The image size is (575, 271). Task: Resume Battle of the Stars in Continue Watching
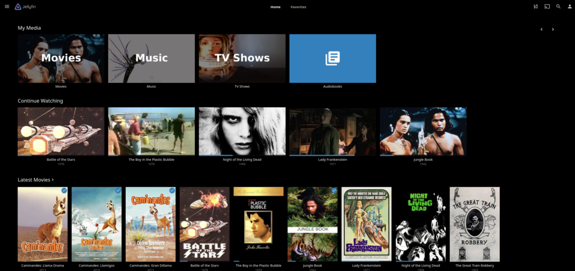point(61,132)
